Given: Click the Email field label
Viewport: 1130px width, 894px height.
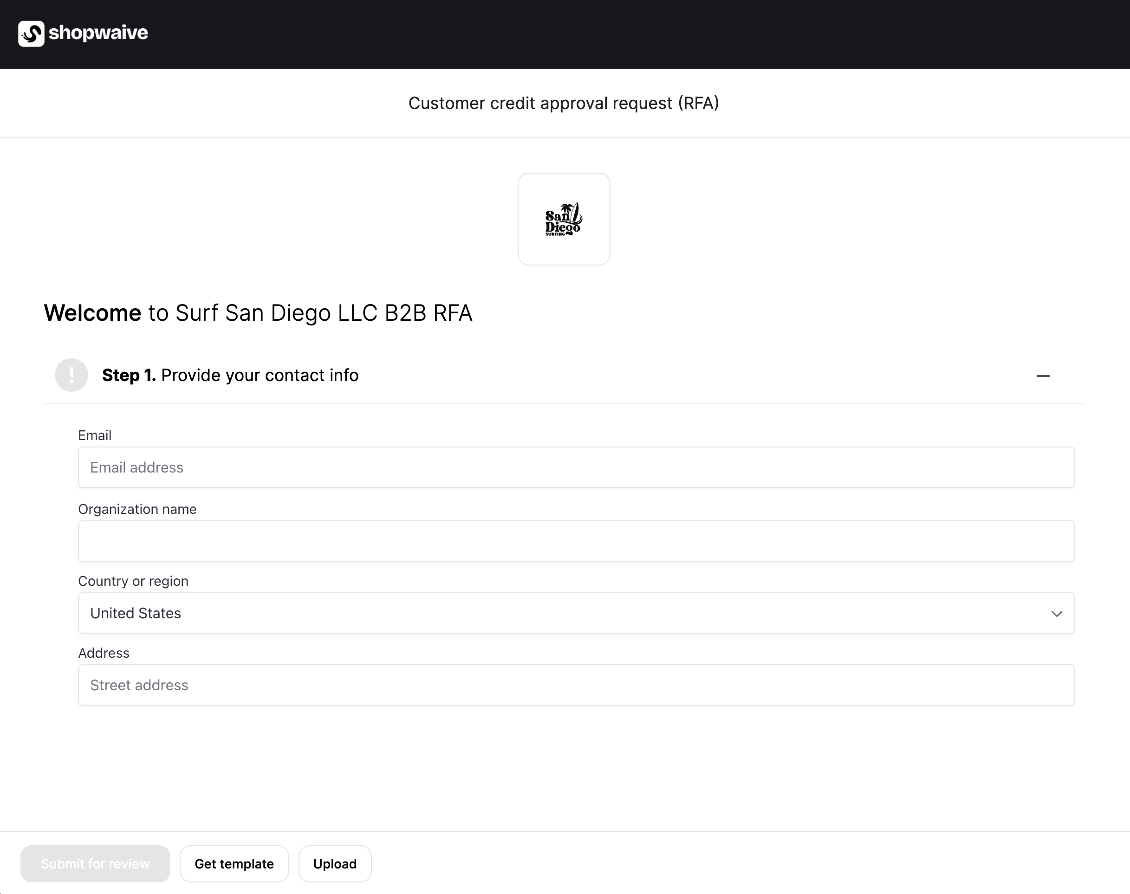Looking at the screenshot, I should (x=95, y=435).
